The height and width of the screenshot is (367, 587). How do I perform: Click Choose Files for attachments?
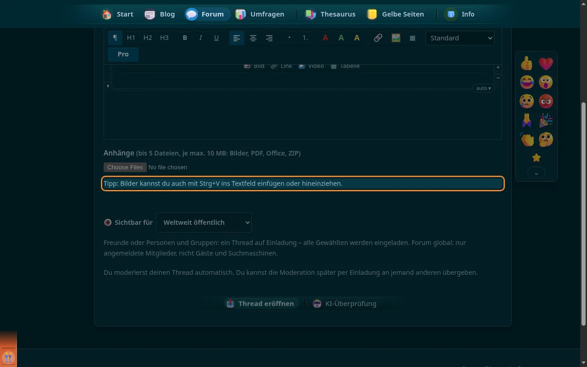coord(125,167)
